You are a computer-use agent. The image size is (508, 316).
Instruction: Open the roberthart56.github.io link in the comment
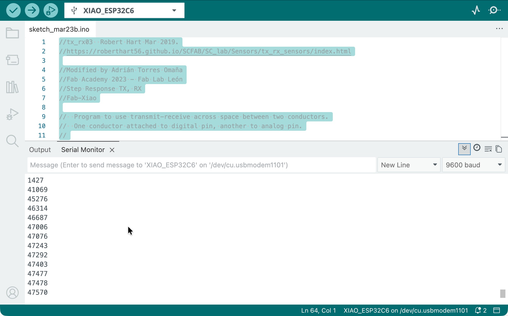point(207,51)
